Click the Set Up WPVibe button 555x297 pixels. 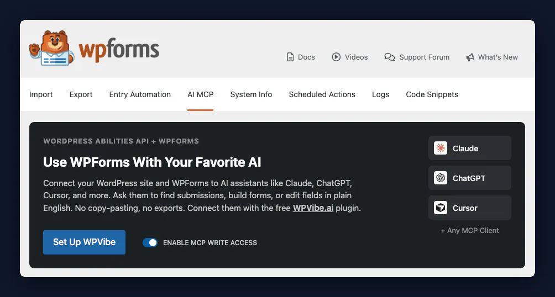pyautogui.click(x=84, y=242)
